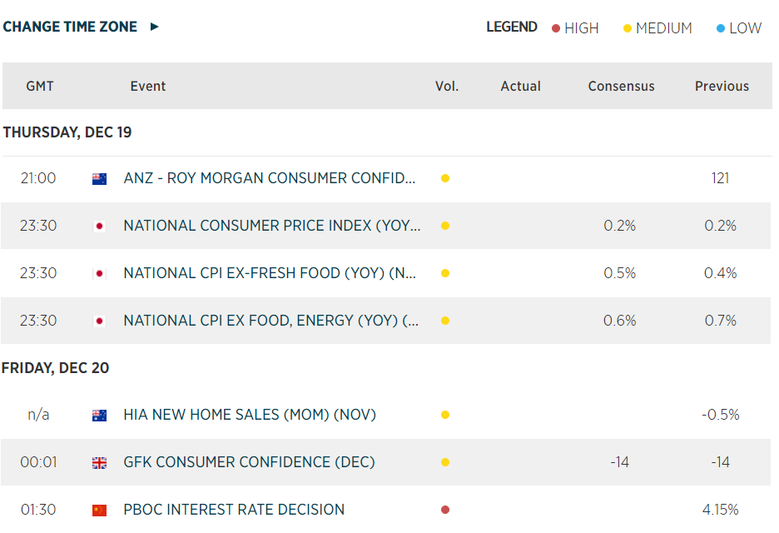
Task: Click Australia flag beside HIA New Home Sales
Action: coord(99,415)
